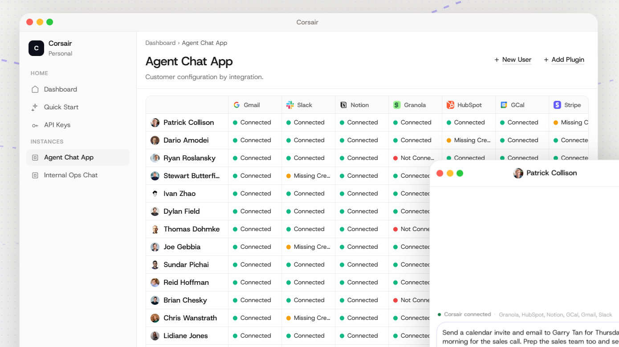The height and width of the screenshot is (347, 619).
Task: Open the Corsair Personal workspace switcher
Action: [78, 48]
